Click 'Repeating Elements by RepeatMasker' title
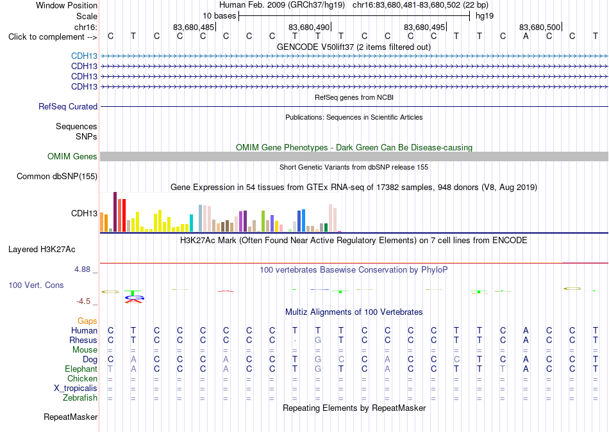This screenshot has height=432, width=609. click(354, 408)
